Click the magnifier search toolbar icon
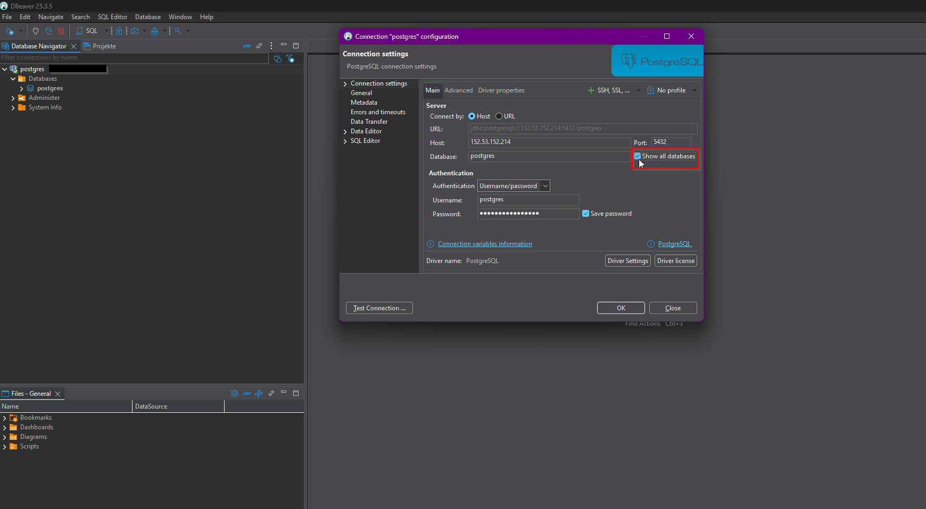Image resolution: width=926 pixels, height=509 pixels. [x=178, y=31]
